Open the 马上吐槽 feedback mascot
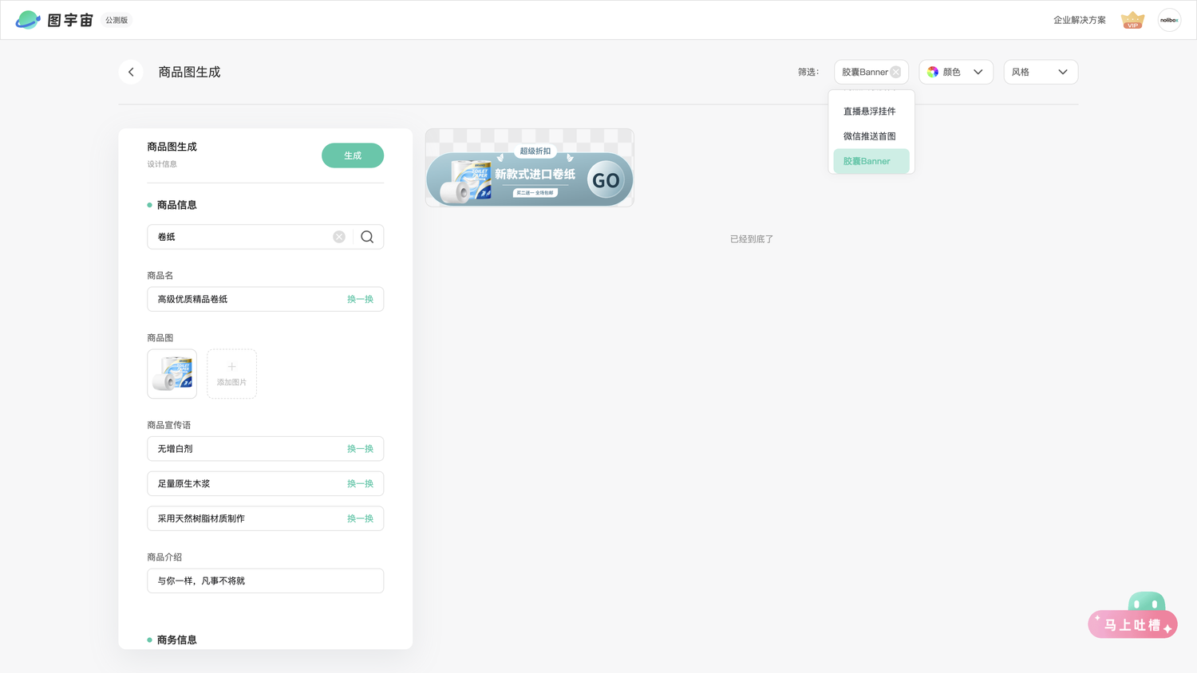 click(x=1133, y=616)
